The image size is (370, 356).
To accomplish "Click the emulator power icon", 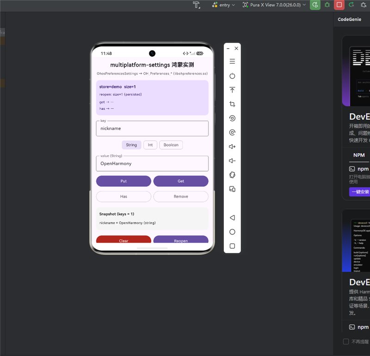I will tap(232, 76).
